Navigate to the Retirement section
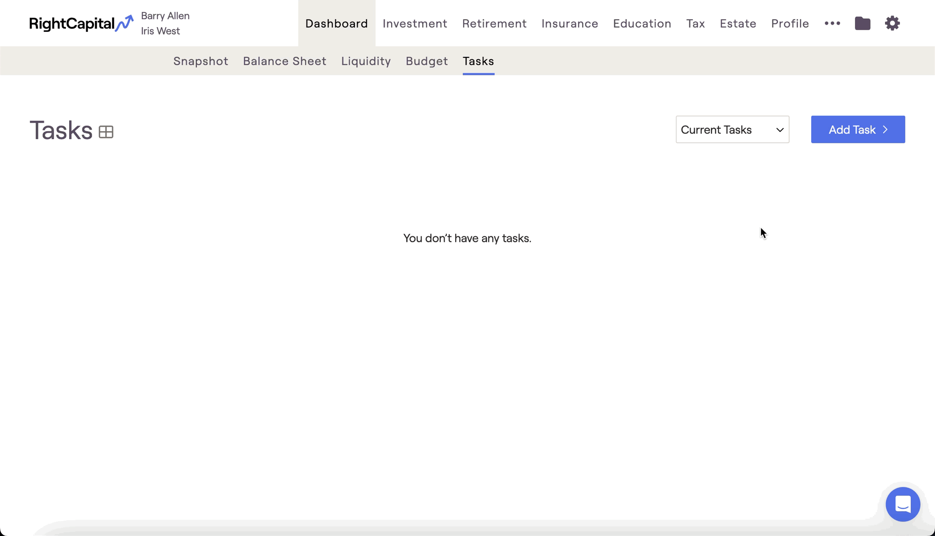The image size is (935, 536). pos(494,23)
